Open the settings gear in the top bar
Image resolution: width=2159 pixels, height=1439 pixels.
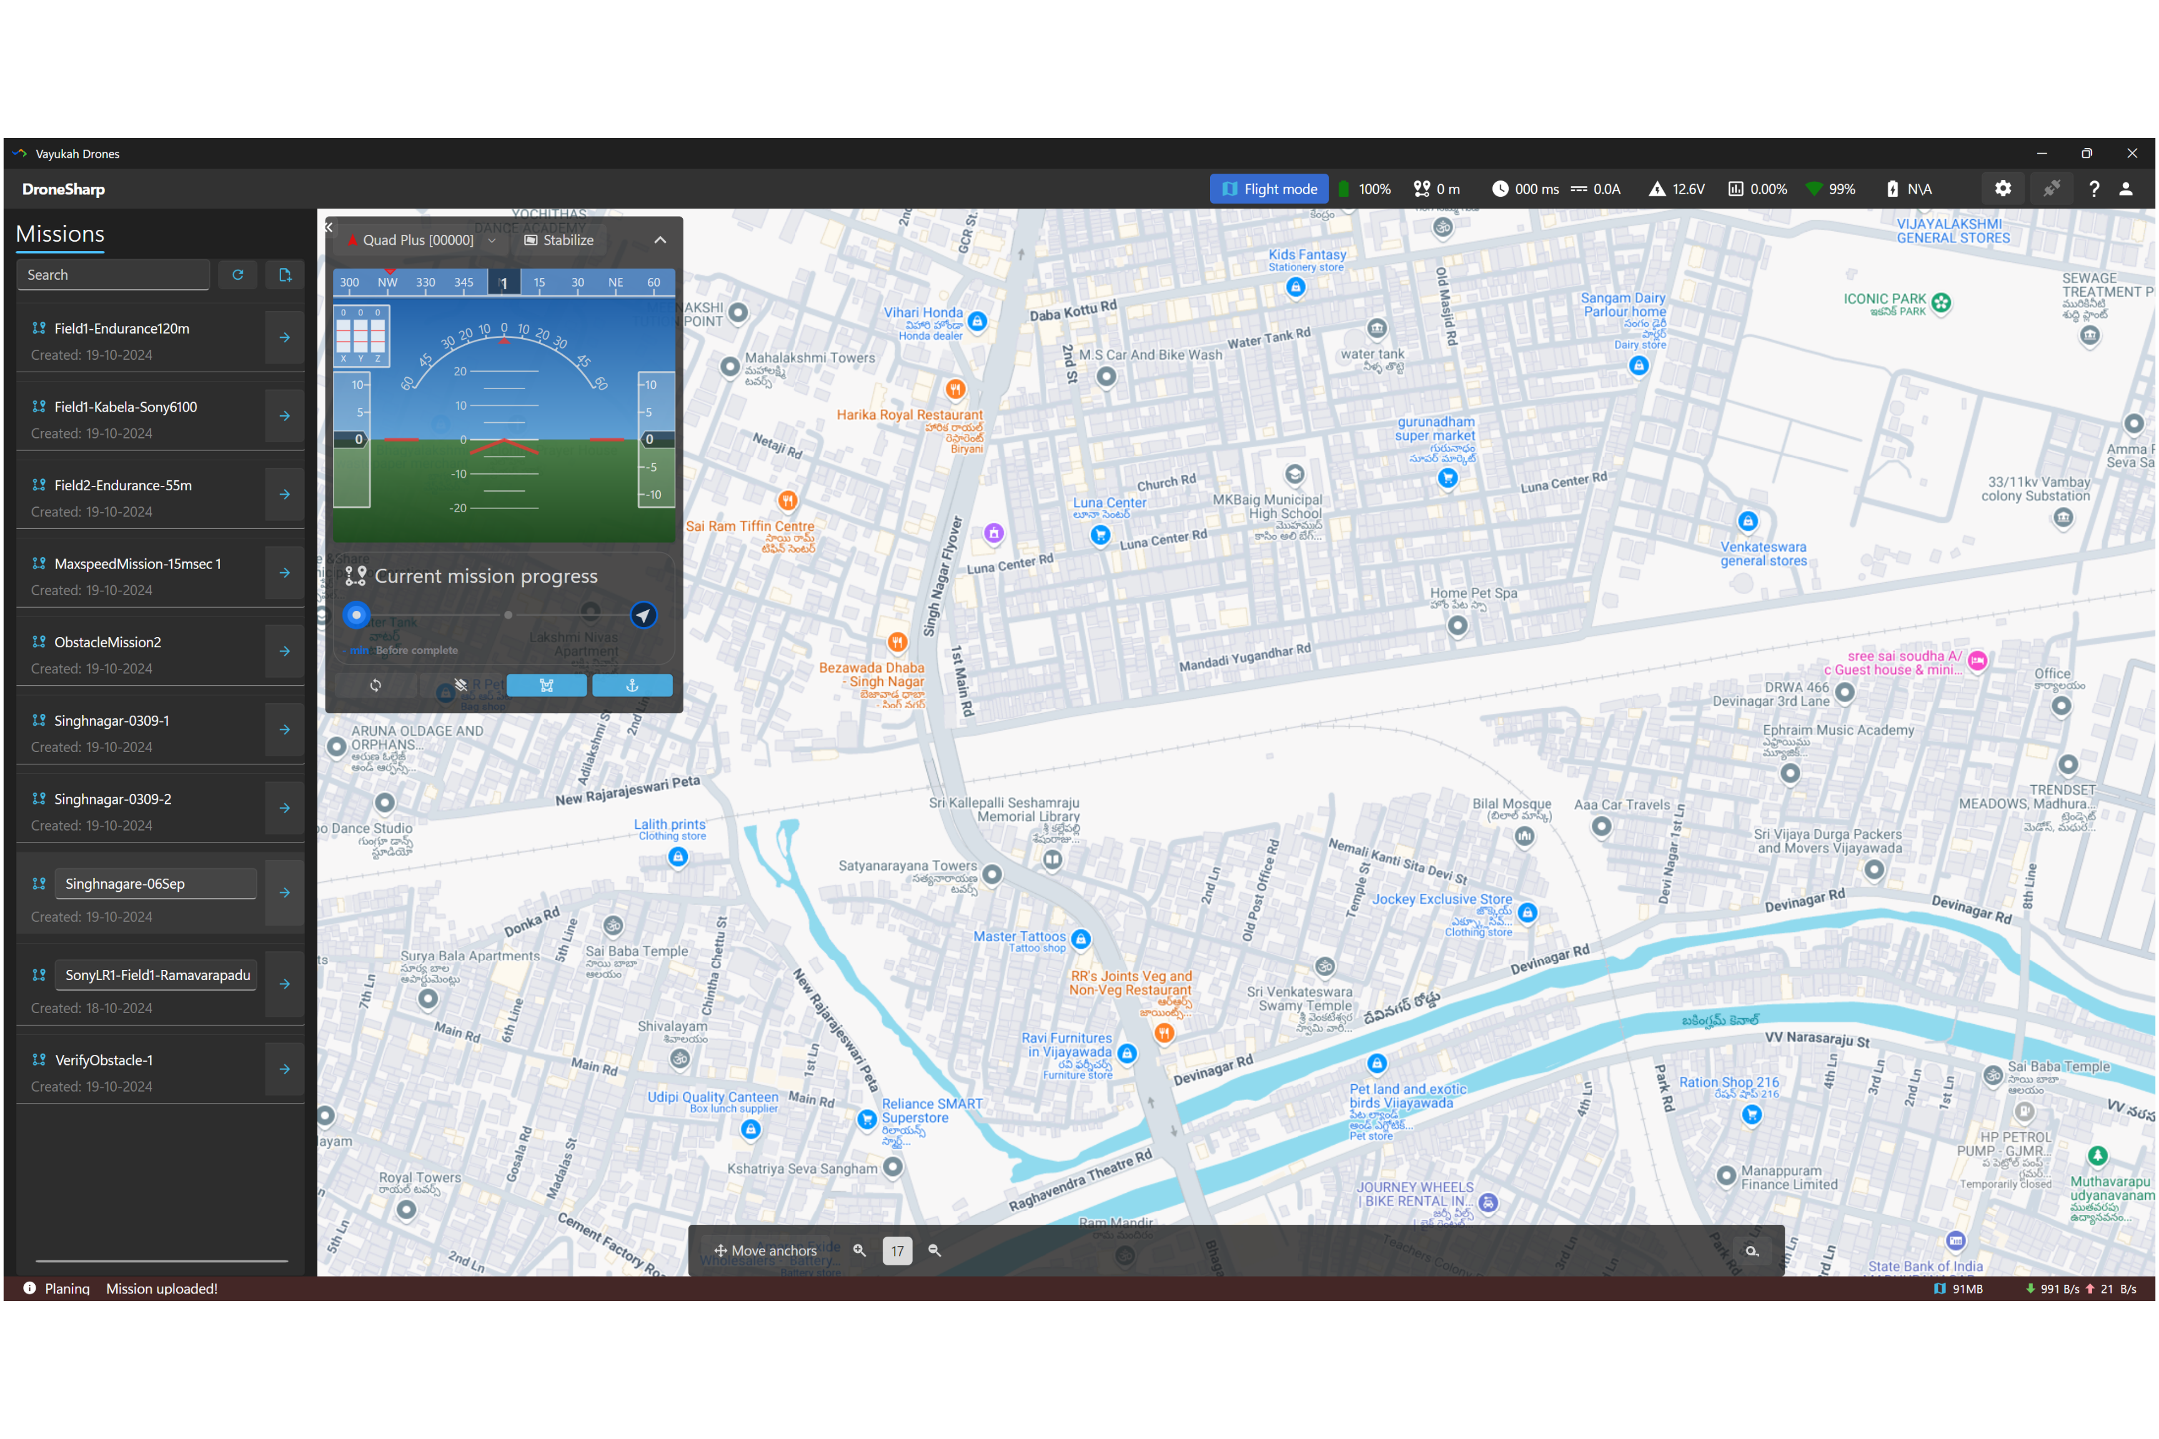[2003, 189]
